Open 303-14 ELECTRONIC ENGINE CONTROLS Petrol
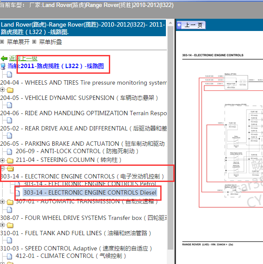The image size is (263, 264). [x=90, y=184]
